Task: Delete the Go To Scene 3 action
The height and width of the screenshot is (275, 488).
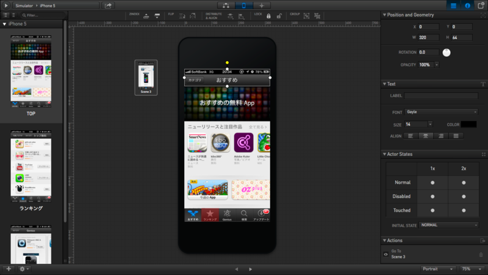Action: 481,254
